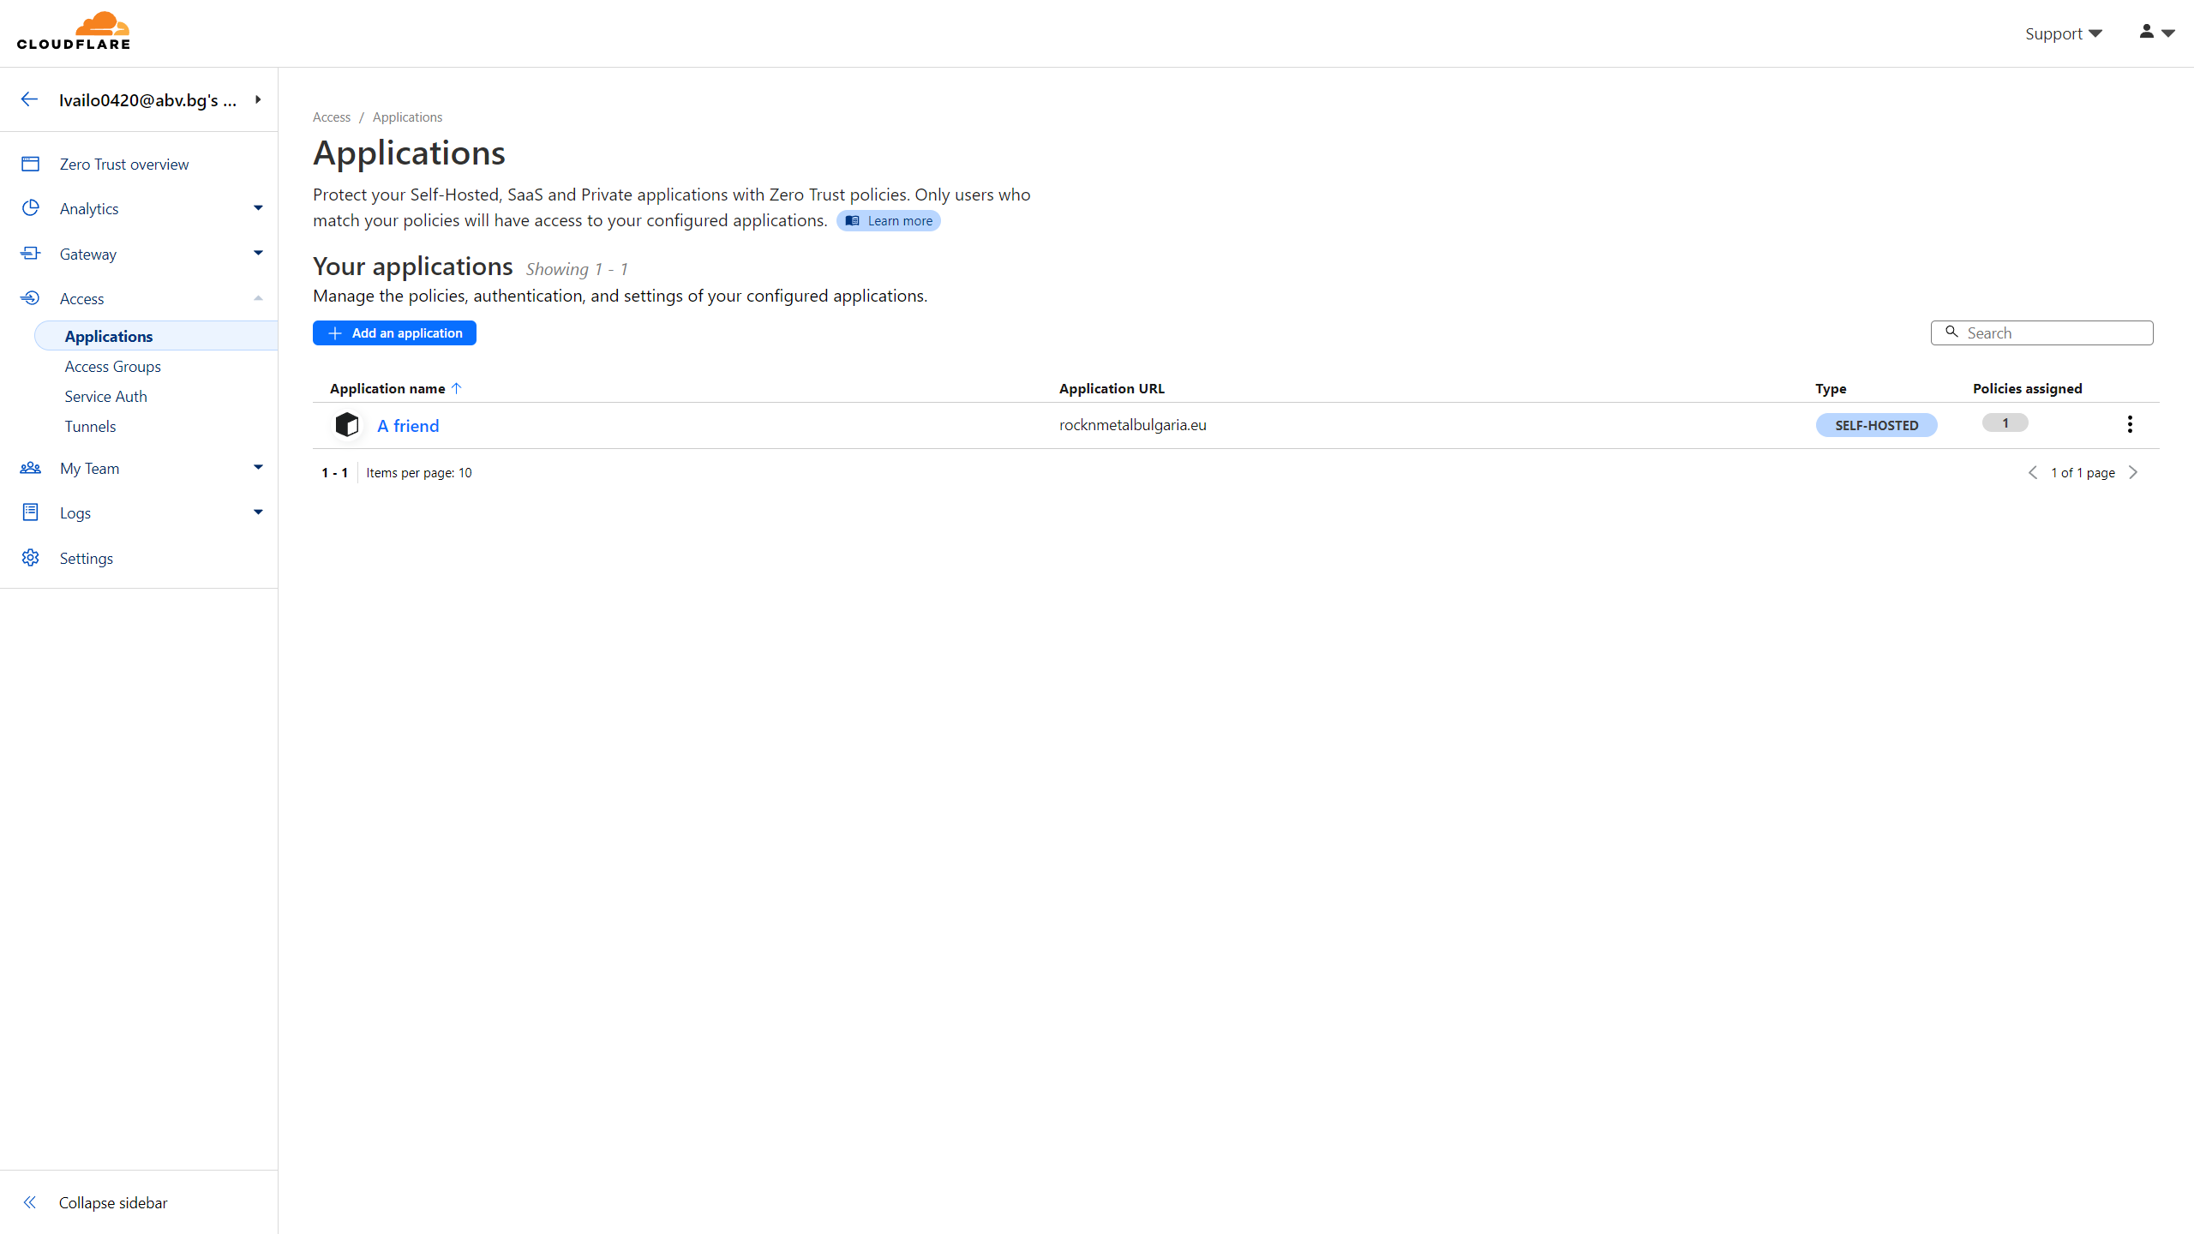Click the A friend application cube icon
This screenshot has width=2194, height=1234.
346,425
